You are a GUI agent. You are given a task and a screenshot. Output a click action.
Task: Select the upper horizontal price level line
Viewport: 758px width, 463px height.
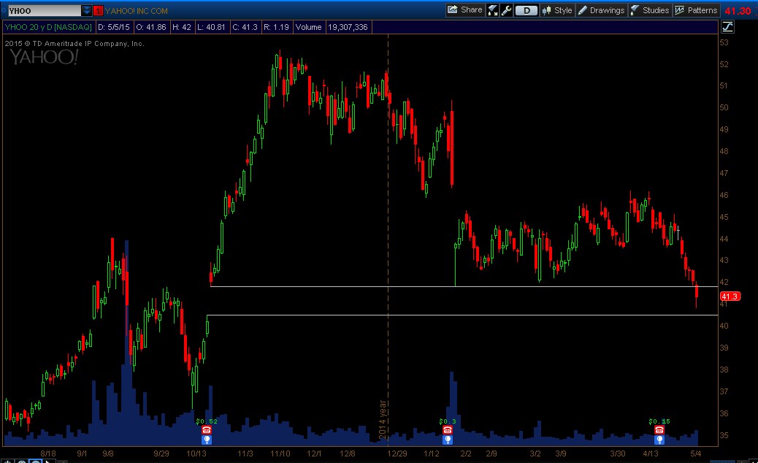pyautogui.click(x=464, y=286)
